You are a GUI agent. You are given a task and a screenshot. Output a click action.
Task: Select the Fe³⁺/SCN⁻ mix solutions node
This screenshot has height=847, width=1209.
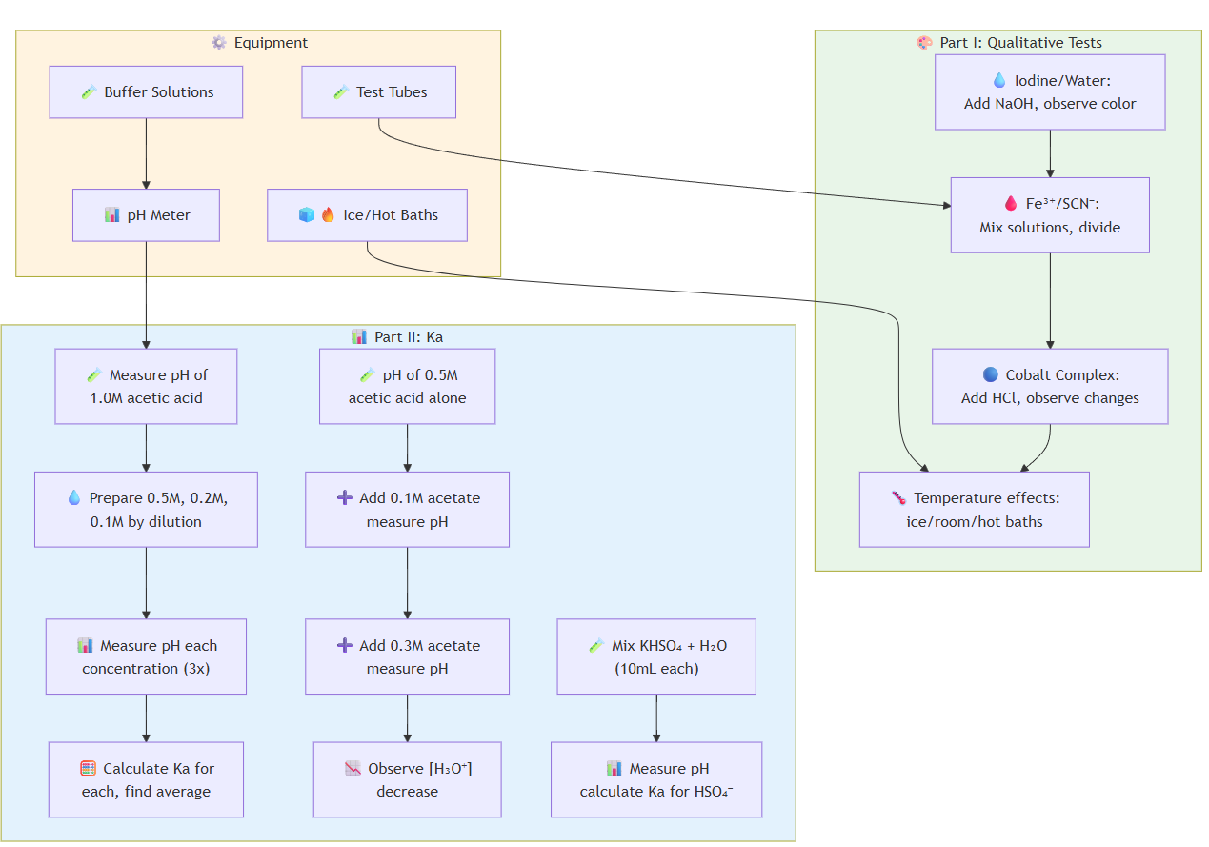[x=1049, y=215]
